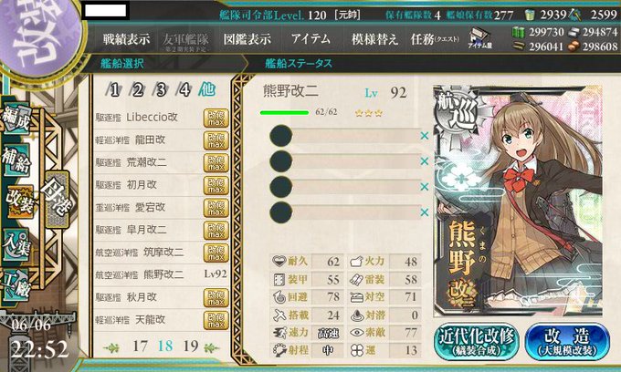Select the 補給 resupply side icon
Screen dimensions: 621x372
pyautogui.click(x=16, y=159)
